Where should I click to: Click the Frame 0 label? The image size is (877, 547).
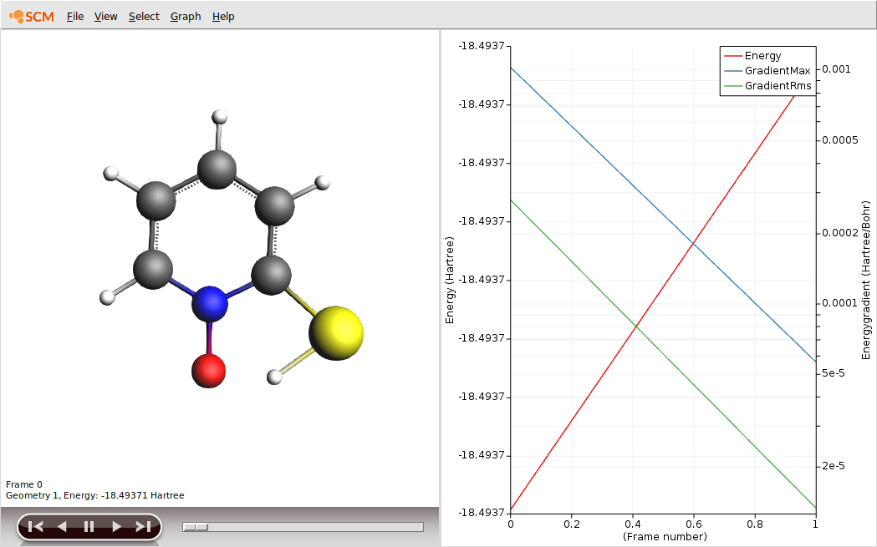24,484
